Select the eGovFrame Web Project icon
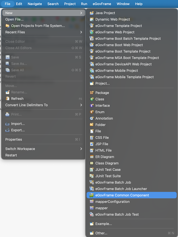Image resolution: width=178 pixels, height=237 pixels. point(92,32)
